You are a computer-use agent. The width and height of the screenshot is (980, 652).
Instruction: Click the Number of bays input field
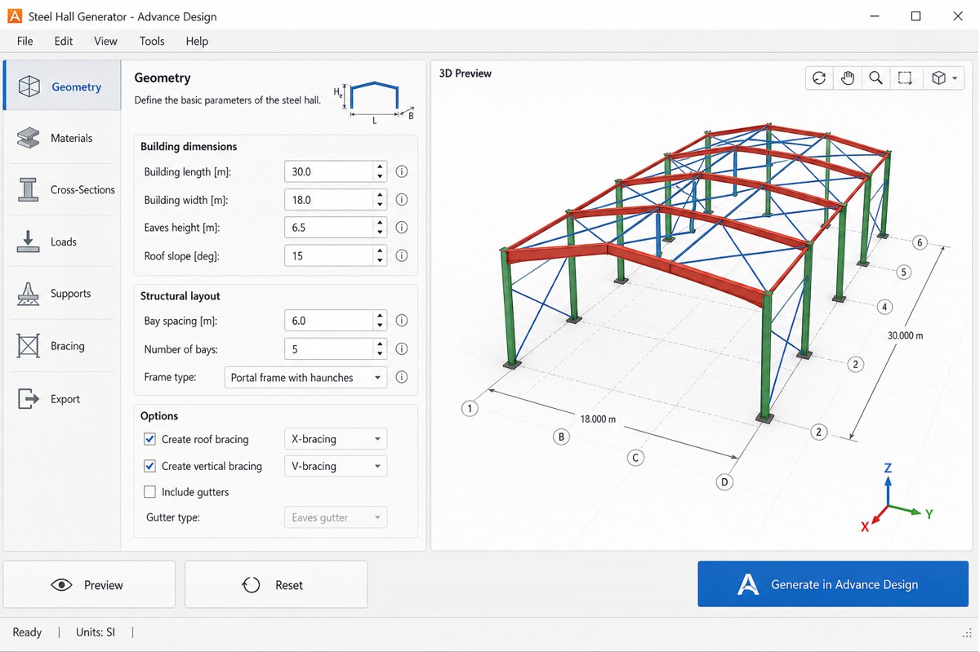click(329, 348)
